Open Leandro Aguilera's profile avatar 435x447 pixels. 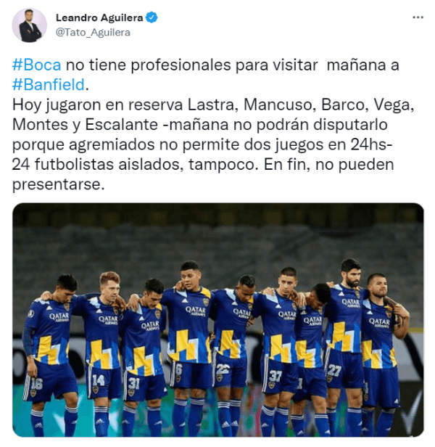[29, 25]
